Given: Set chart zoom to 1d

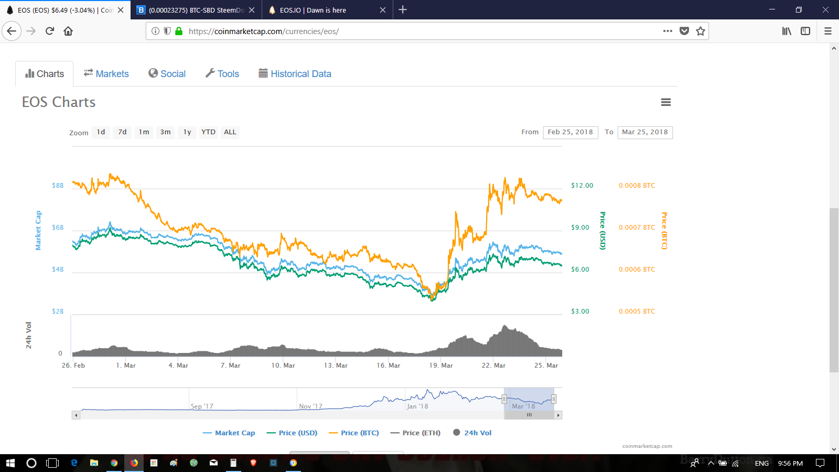Looking at the screenshot, I should (x=101, y=132).
